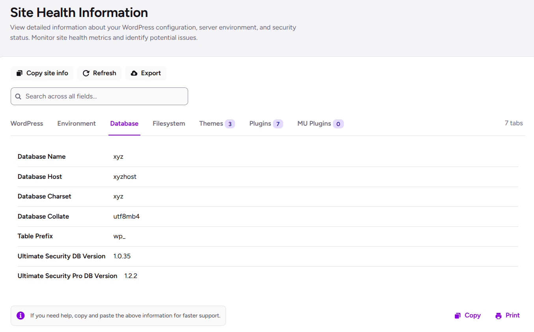This screenshot has width=534, height=332.
Task: Focus the Search across all fields input
Action: click(99, 96)
